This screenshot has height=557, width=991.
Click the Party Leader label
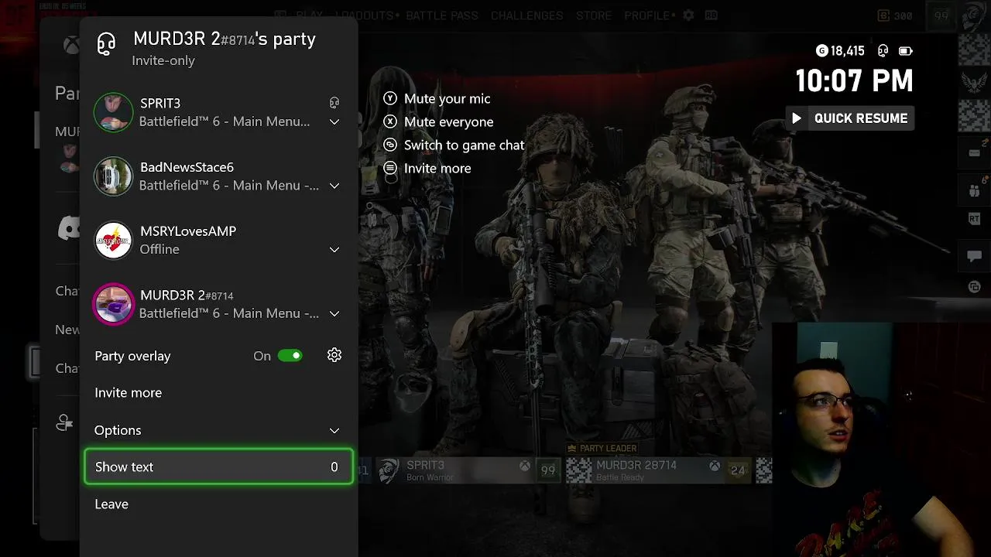click(602, 449)
